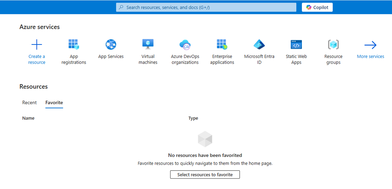Open the Static Web Apps icon

click(x=296, y=44)
